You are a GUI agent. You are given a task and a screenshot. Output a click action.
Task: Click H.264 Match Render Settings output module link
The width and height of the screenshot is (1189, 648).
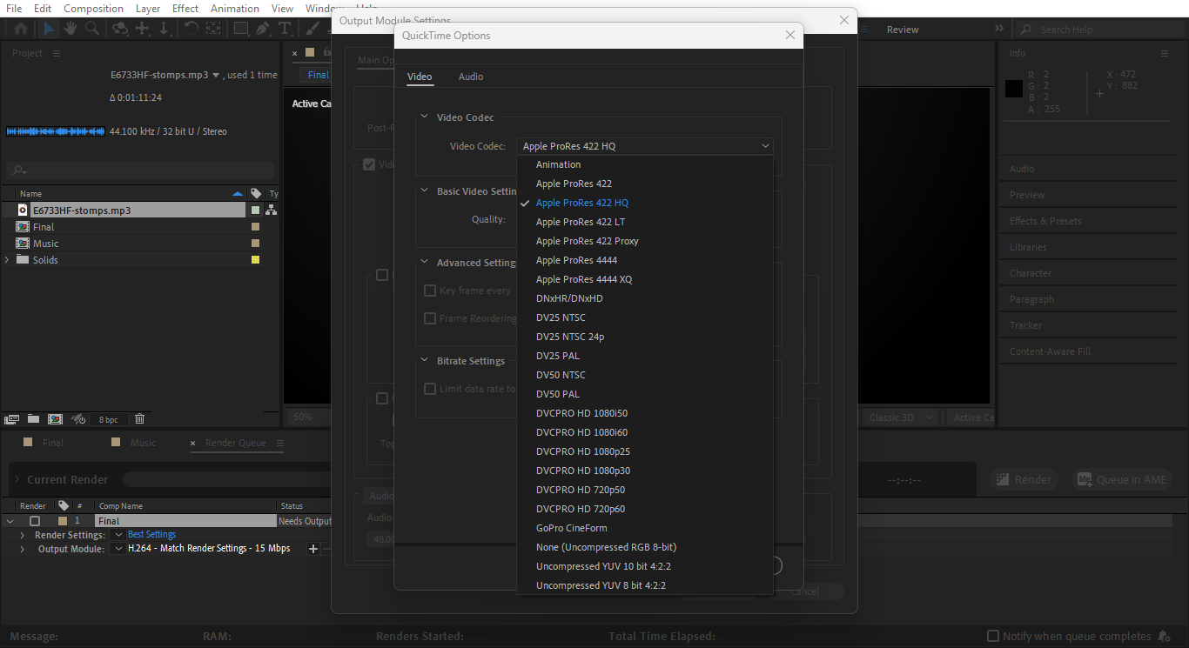[x=209, y=549]
